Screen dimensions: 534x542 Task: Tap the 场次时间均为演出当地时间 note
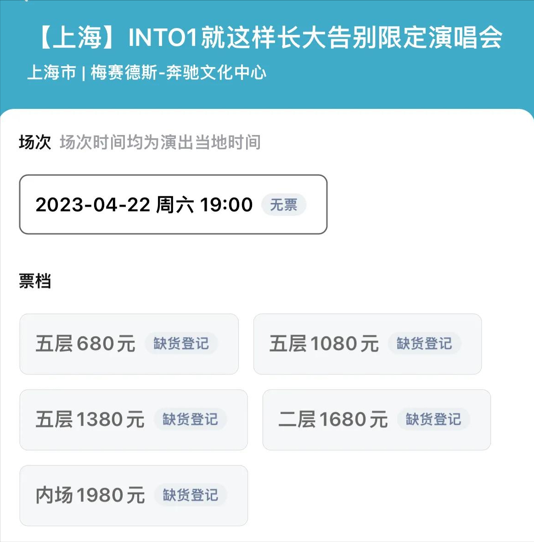[160, 142]
